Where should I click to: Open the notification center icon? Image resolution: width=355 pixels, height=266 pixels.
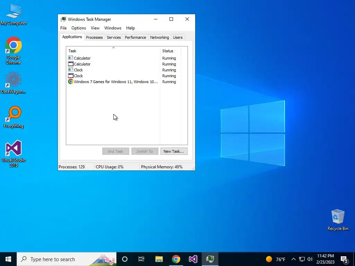(344, 259)
